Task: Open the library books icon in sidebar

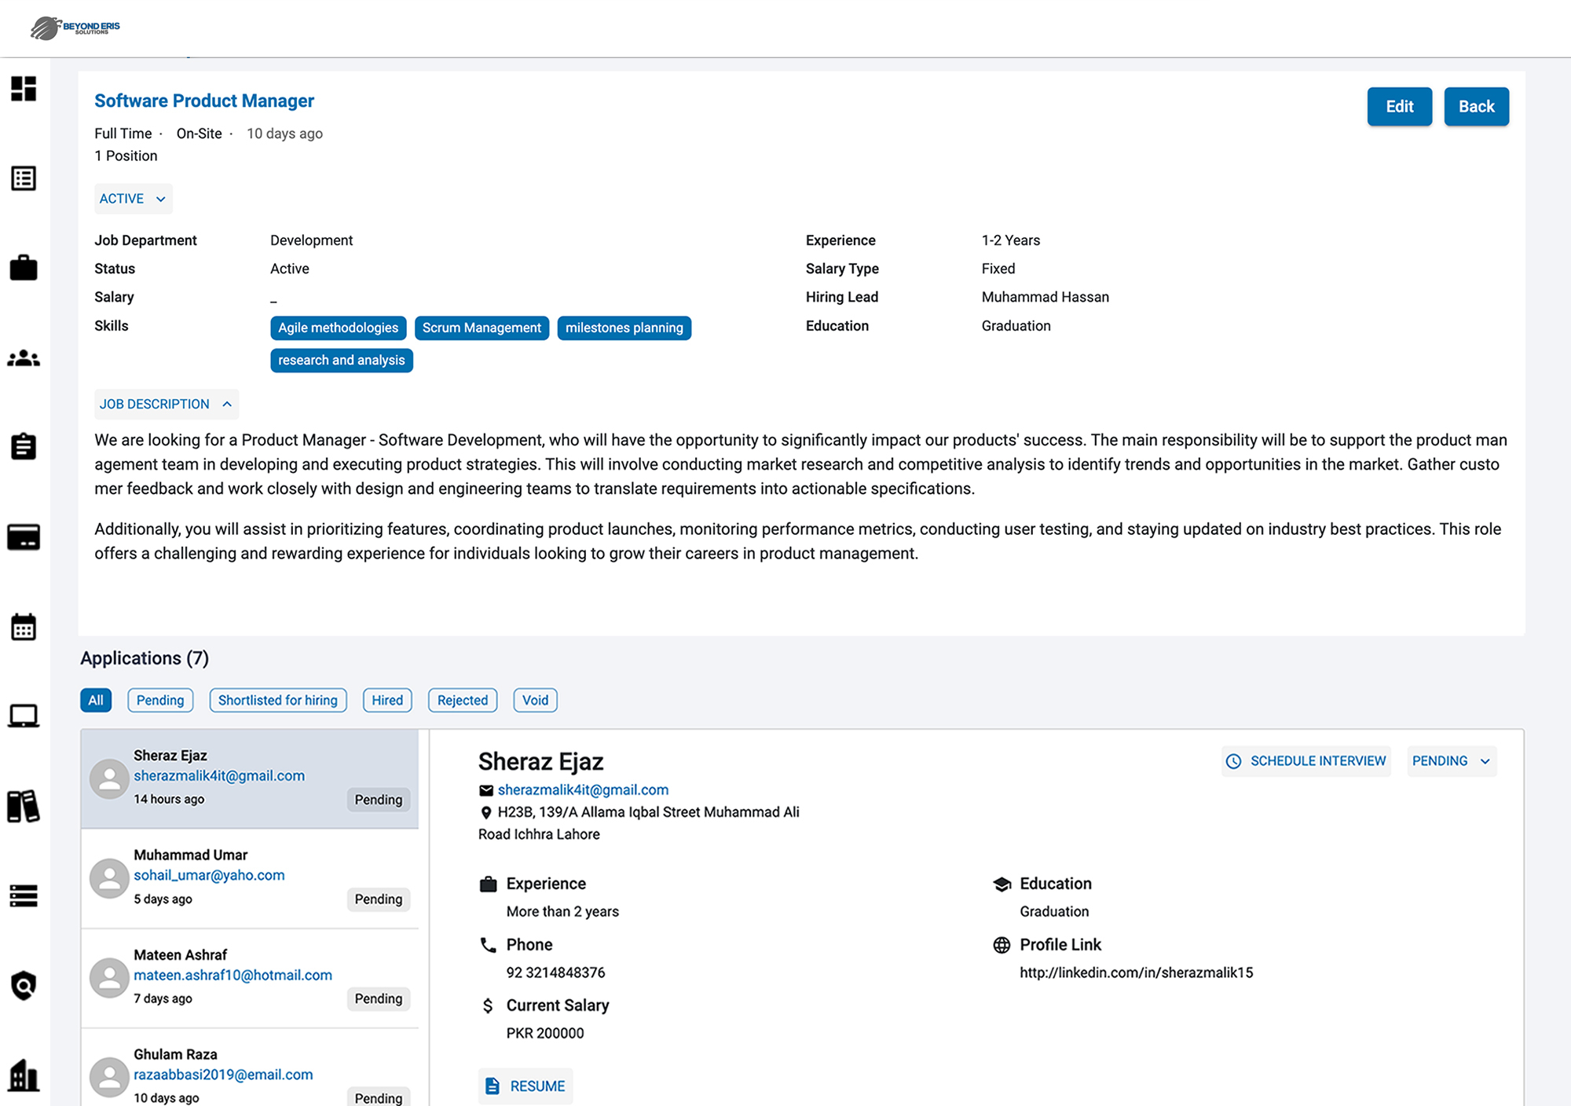Action: pos(24,805)
